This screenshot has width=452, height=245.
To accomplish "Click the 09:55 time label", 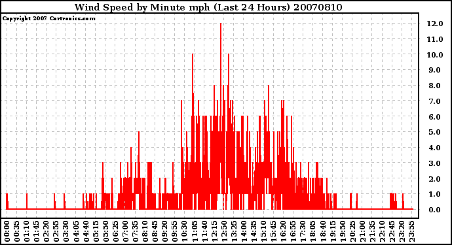I will pos(175,231).
